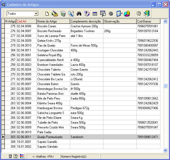Select the 'Chocolate Talento' cell
Screen dimensions: 170x160
(x=53, y=70)
